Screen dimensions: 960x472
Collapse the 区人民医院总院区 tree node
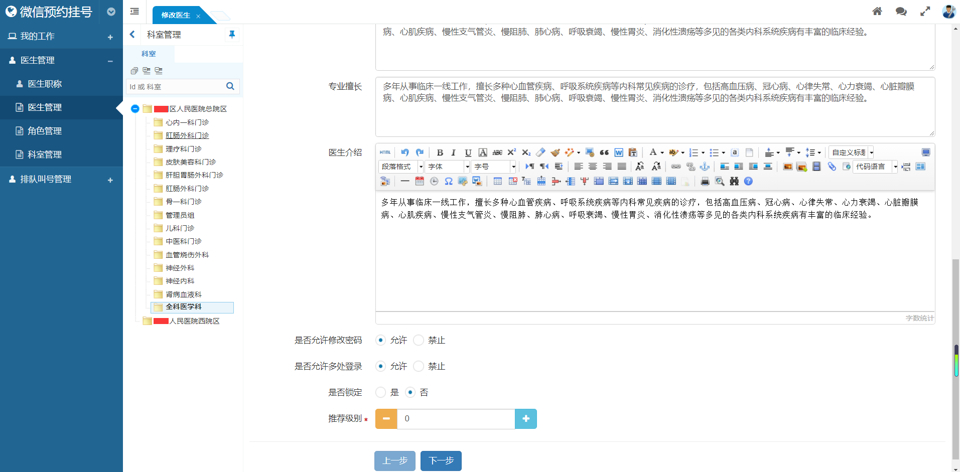[134, 109]
